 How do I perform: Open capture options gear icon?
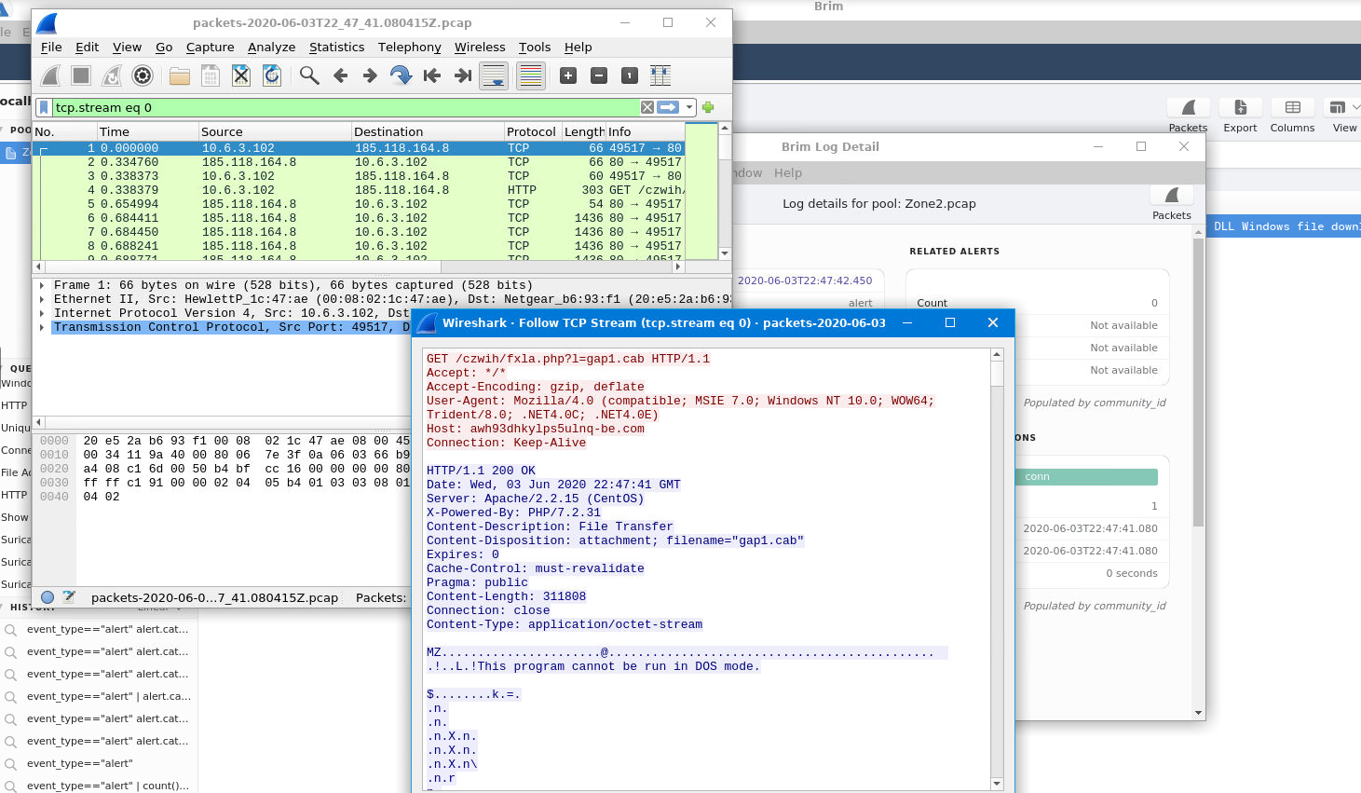click(143, 76)
